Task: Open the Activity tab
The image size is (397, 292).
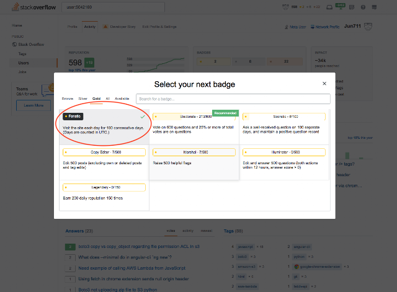Action: coord(89,27)
